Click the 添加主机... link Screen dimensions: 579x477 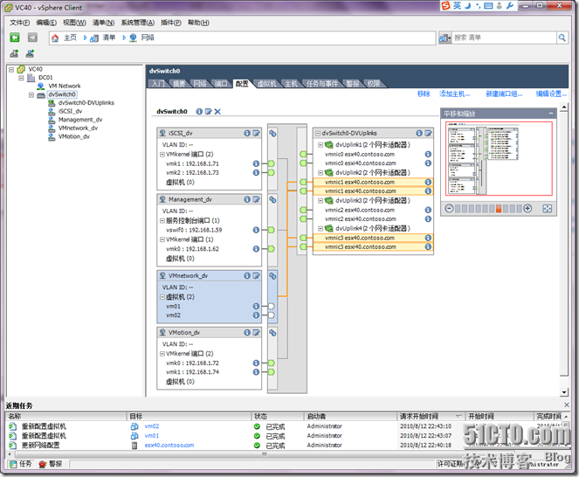[454, 93]
